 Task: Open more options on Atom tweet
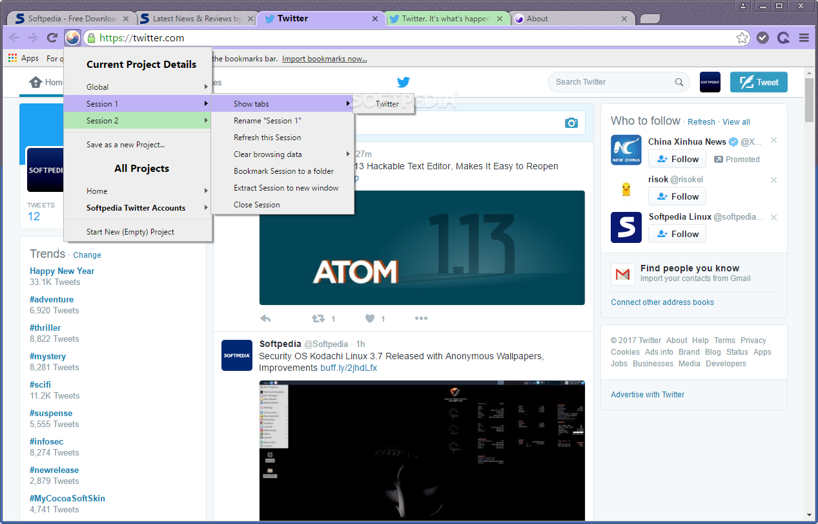click(x=421, y=319)
